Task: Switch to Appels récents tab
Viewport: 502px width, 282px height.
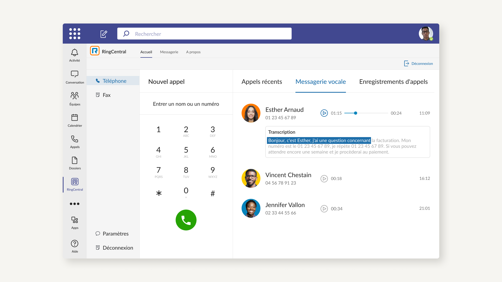Action: click(262, 81)
